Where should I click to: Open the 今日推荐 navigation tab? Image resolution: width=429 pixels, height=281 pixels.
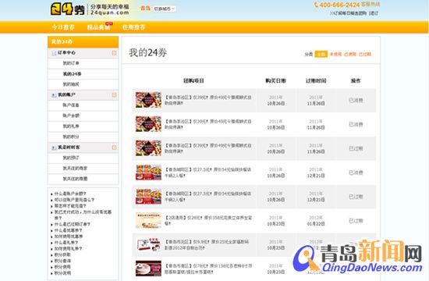(x=63, y=27)
